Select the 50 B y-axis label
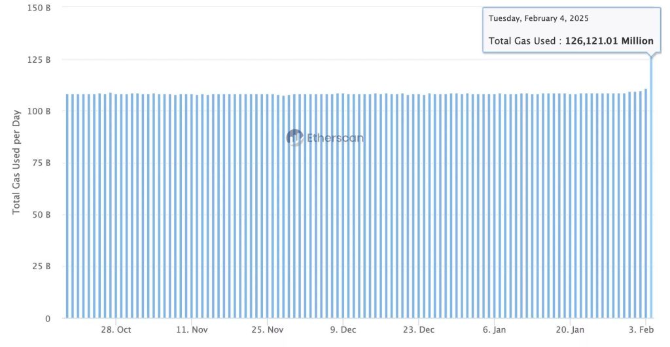Viewport: 670px width, 347px height. (x=41, y=215)
